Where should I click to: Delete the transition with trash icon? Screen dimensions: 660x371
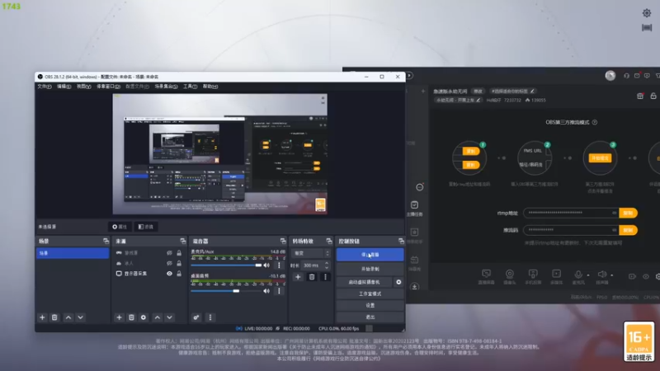point(312,277)
